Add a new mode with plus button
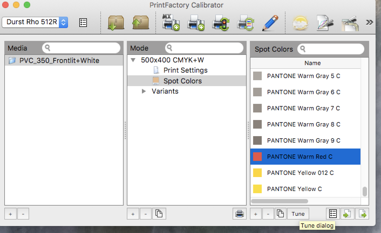Viewport: 381px width, 233px height. coord(133,214)
